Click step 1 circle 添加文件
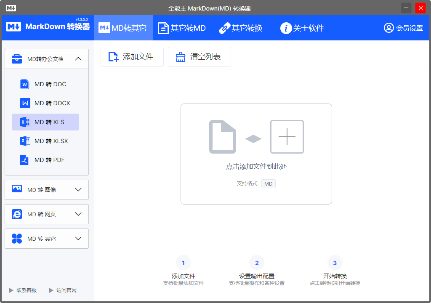 (184, 263)
